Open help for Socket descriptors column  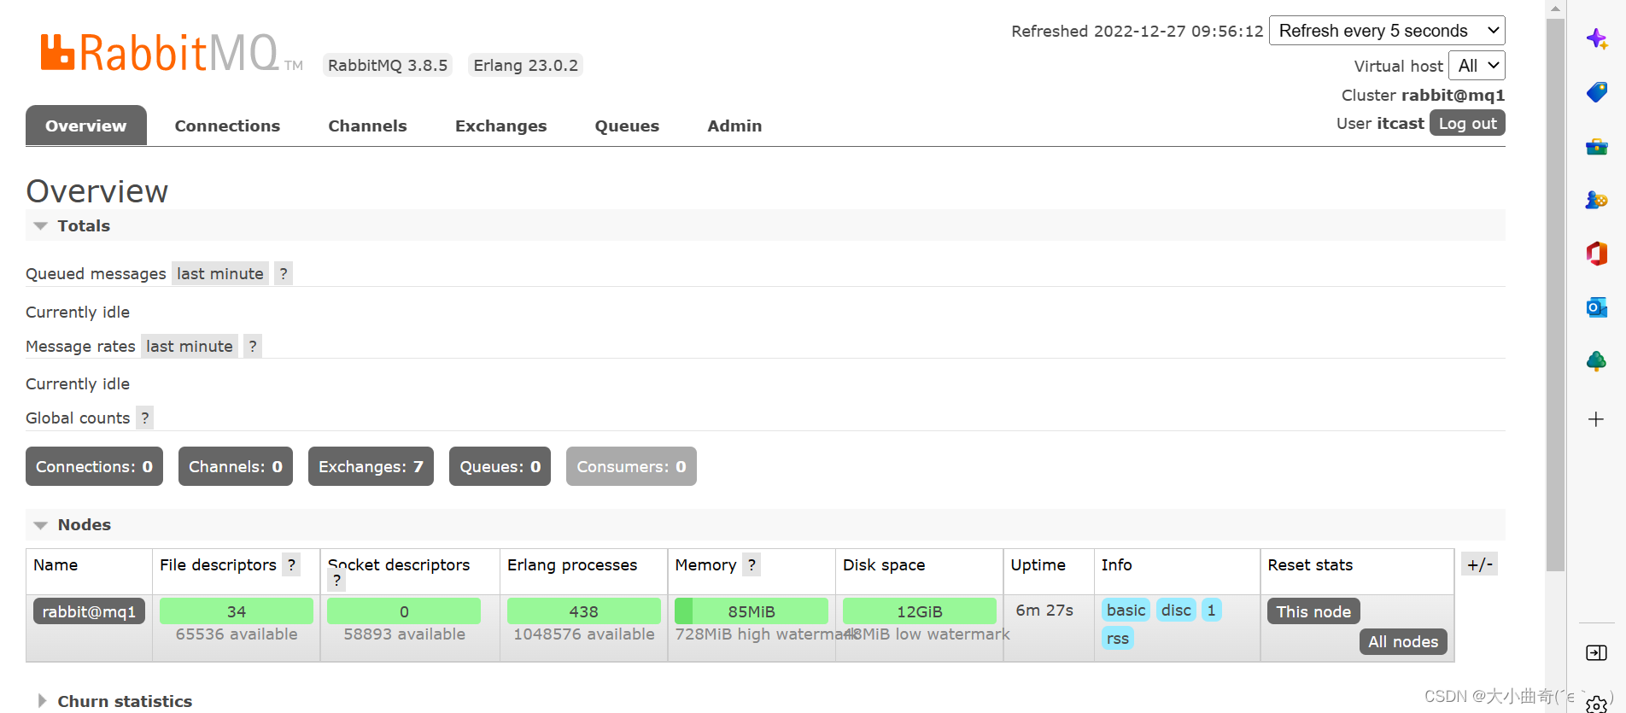[336, 582]
